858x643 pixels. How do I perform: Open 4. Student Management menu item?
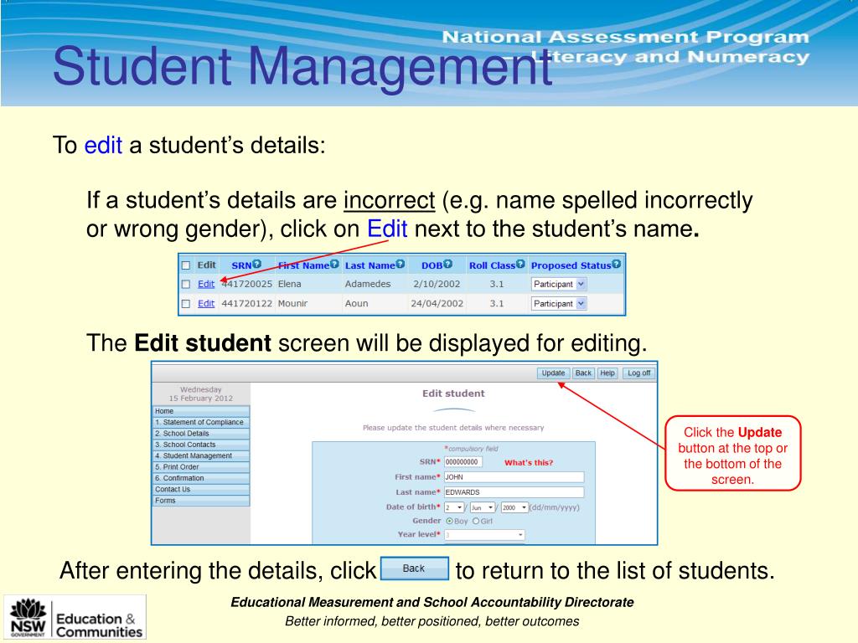click(201, 455)
